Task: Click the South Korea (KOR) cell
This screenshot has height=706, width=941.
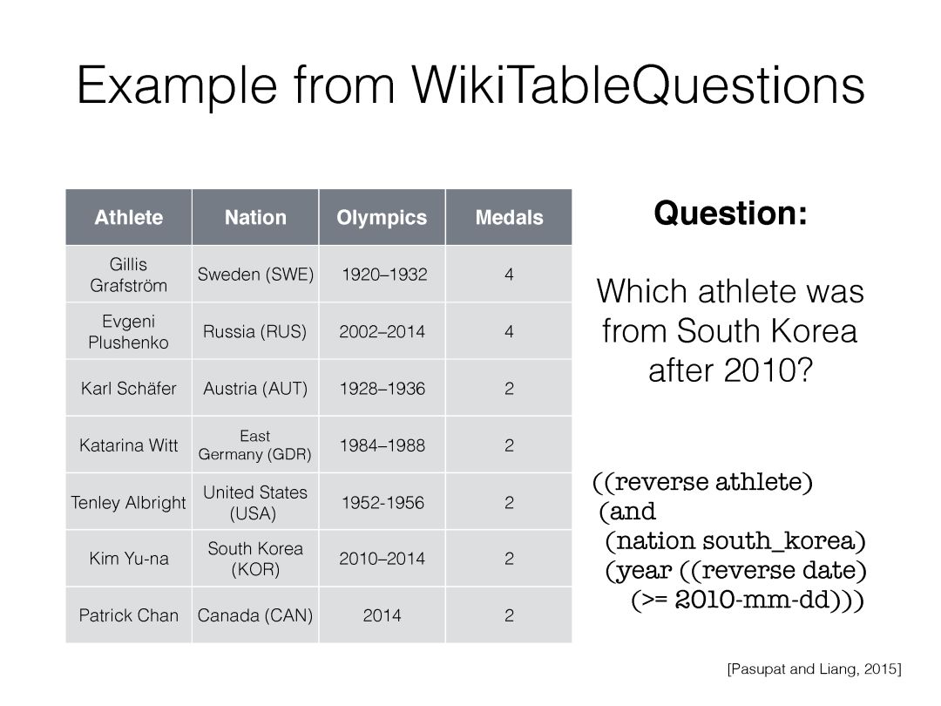Action: pyautogui.click(x=255, y=559)
